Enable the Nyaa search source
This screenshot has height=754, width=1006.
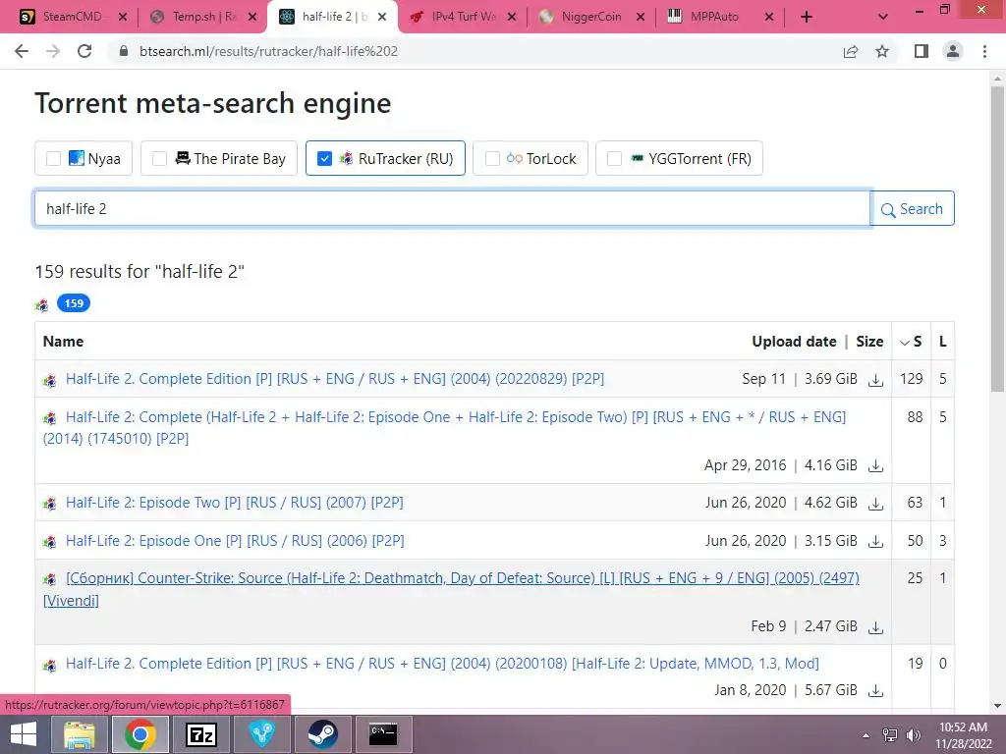pyautogui.click(x=54, y=158)
